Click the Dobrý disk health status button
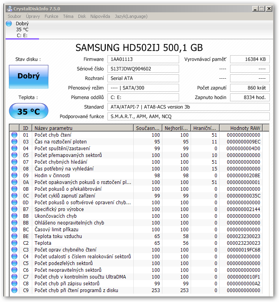 click(x=29, y=76)
